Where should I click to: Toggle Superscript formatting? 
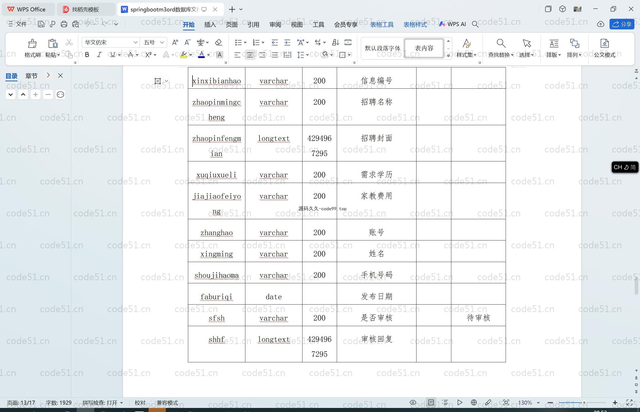click(149, 55)
